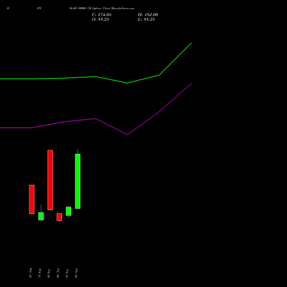This screenshot has width=287, height=287.
Task: Click the '31 Aug' date axis label
Action: pyautogui.click(x=40, y=273)
